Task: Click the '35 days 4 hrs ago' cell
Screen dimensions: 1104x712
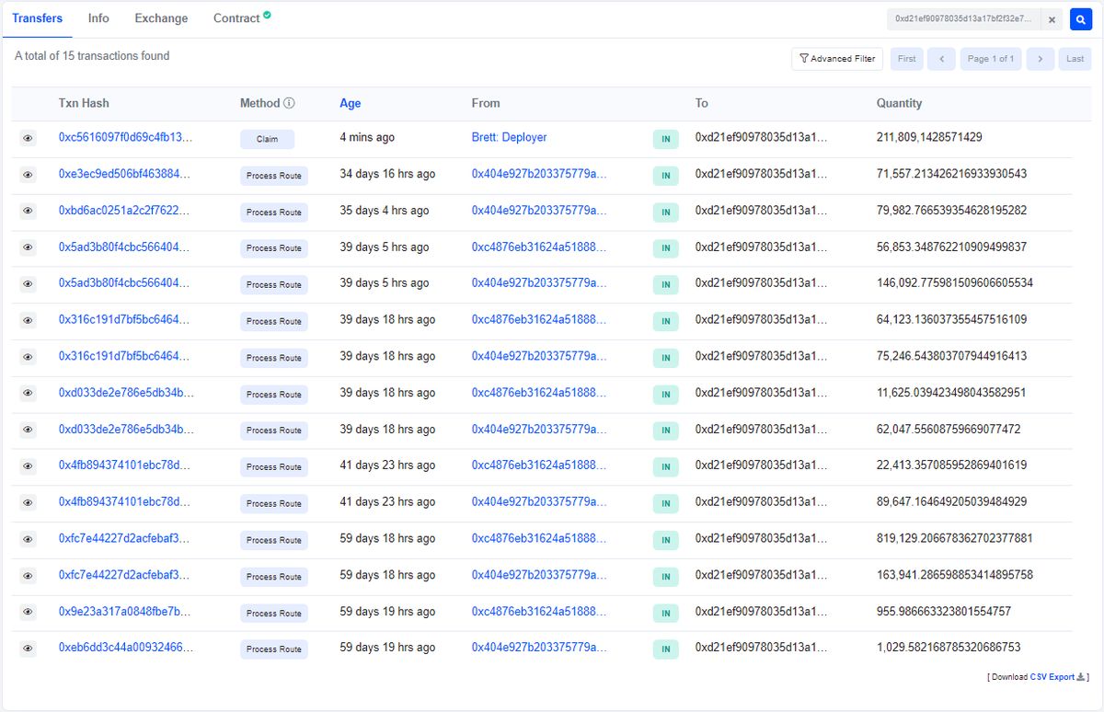Action: (x=385, y=210)
